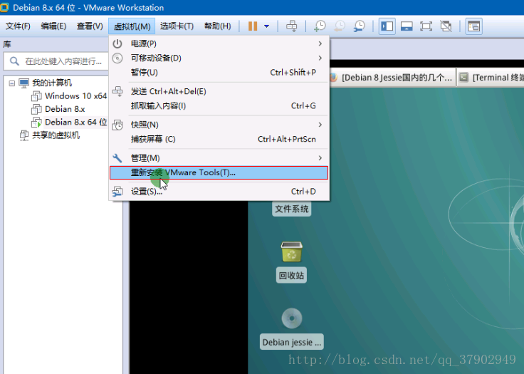This screenshot has height=374, width=524.
Task: Choose 捕获屏幕 (C) menu entry
Action: (x=219, y=139)
